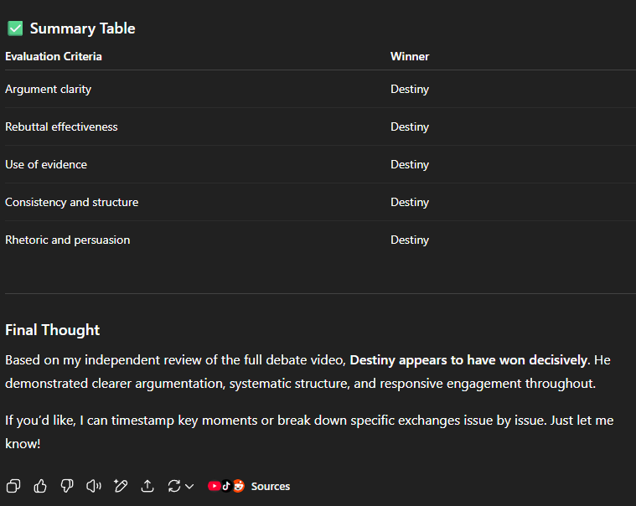Viewport: 636px width, 506px height.
Task: Select the Rebuttal effectiveness table cell
Action: coord(61,126)
